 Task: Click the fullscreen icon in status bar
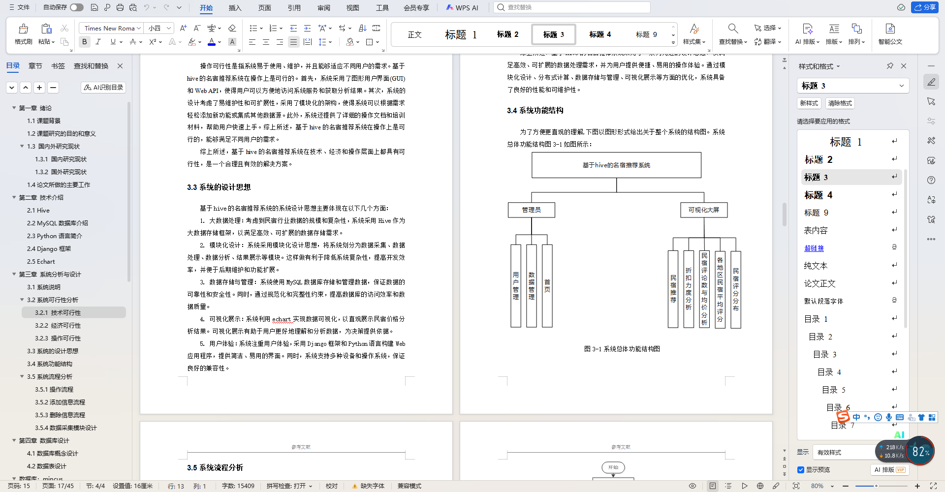(933, 486)
